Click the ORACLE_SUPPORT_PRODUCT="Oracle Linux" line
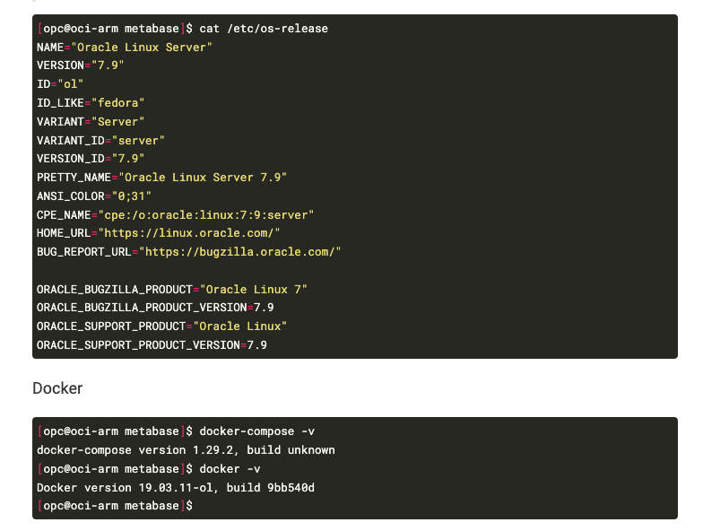703x531 pixels. point(161,326)
